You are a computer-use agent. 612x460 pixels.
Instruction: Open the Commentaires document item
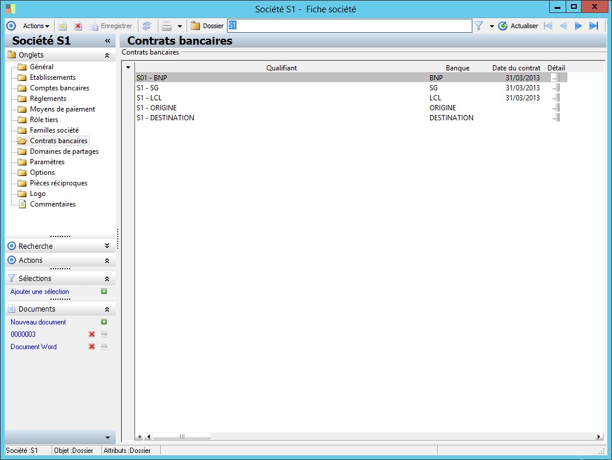(53, 204)
